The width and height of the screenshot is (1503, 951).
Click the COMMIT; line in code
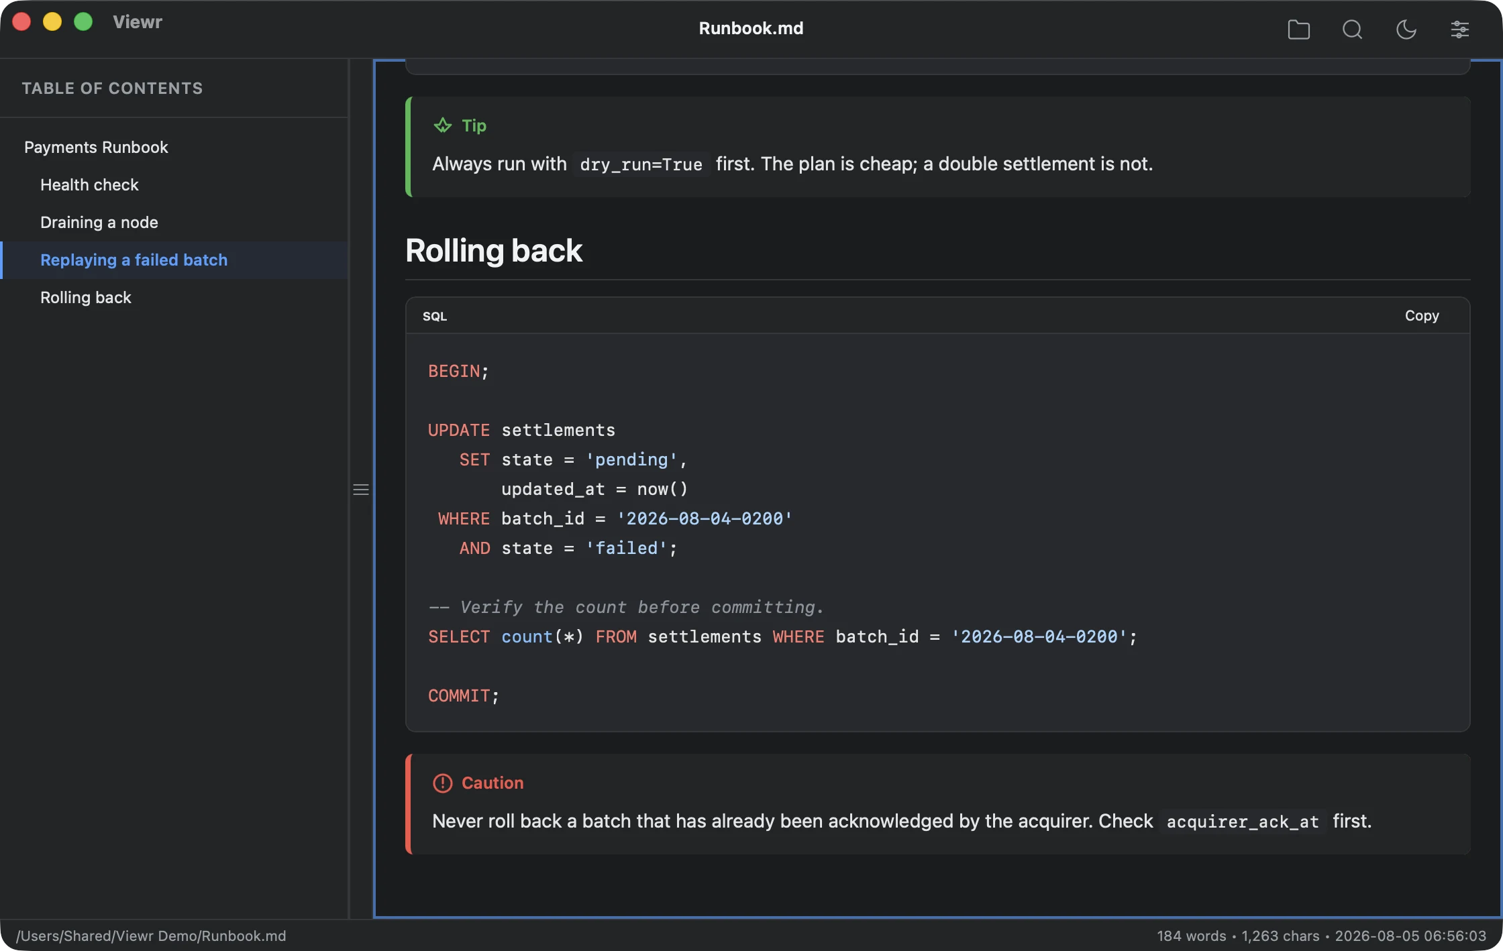click(464, 695)
